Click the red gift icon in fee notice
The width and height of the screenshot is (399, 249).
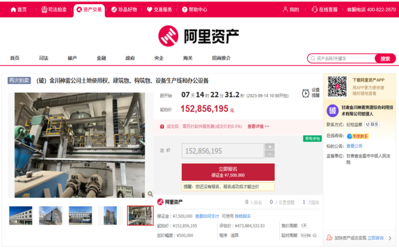(x=162, y=126)
